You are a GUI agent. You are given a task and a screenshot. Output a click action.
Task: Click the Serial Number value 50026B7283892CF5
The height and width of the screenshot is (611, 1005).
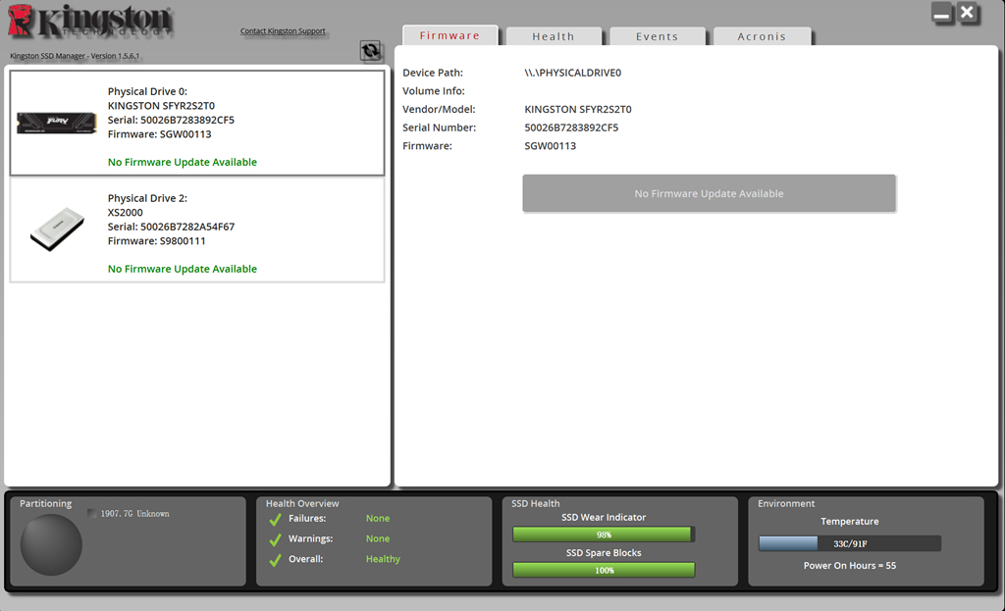[571, 127]
